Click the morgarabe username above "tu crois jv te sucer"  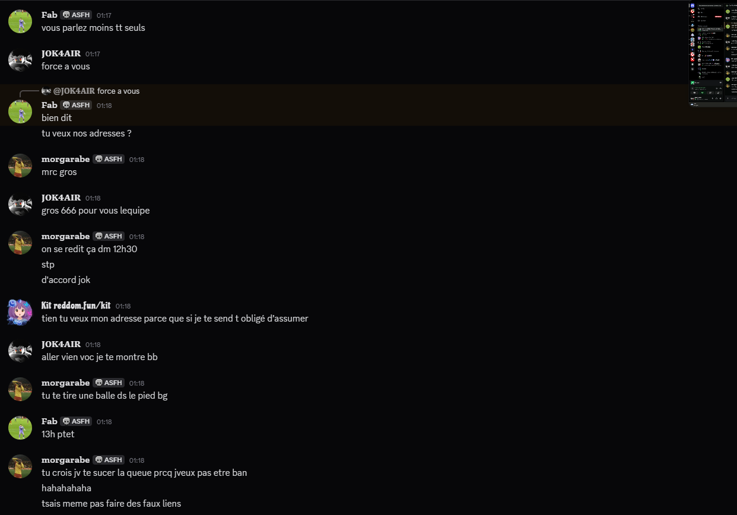pos(65,460)
